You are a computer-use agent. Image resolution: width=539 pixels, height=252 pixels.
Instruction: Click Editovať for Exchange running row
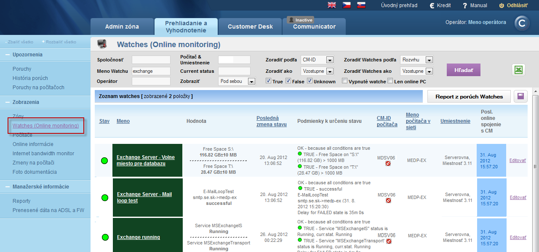tap(518, 237)
